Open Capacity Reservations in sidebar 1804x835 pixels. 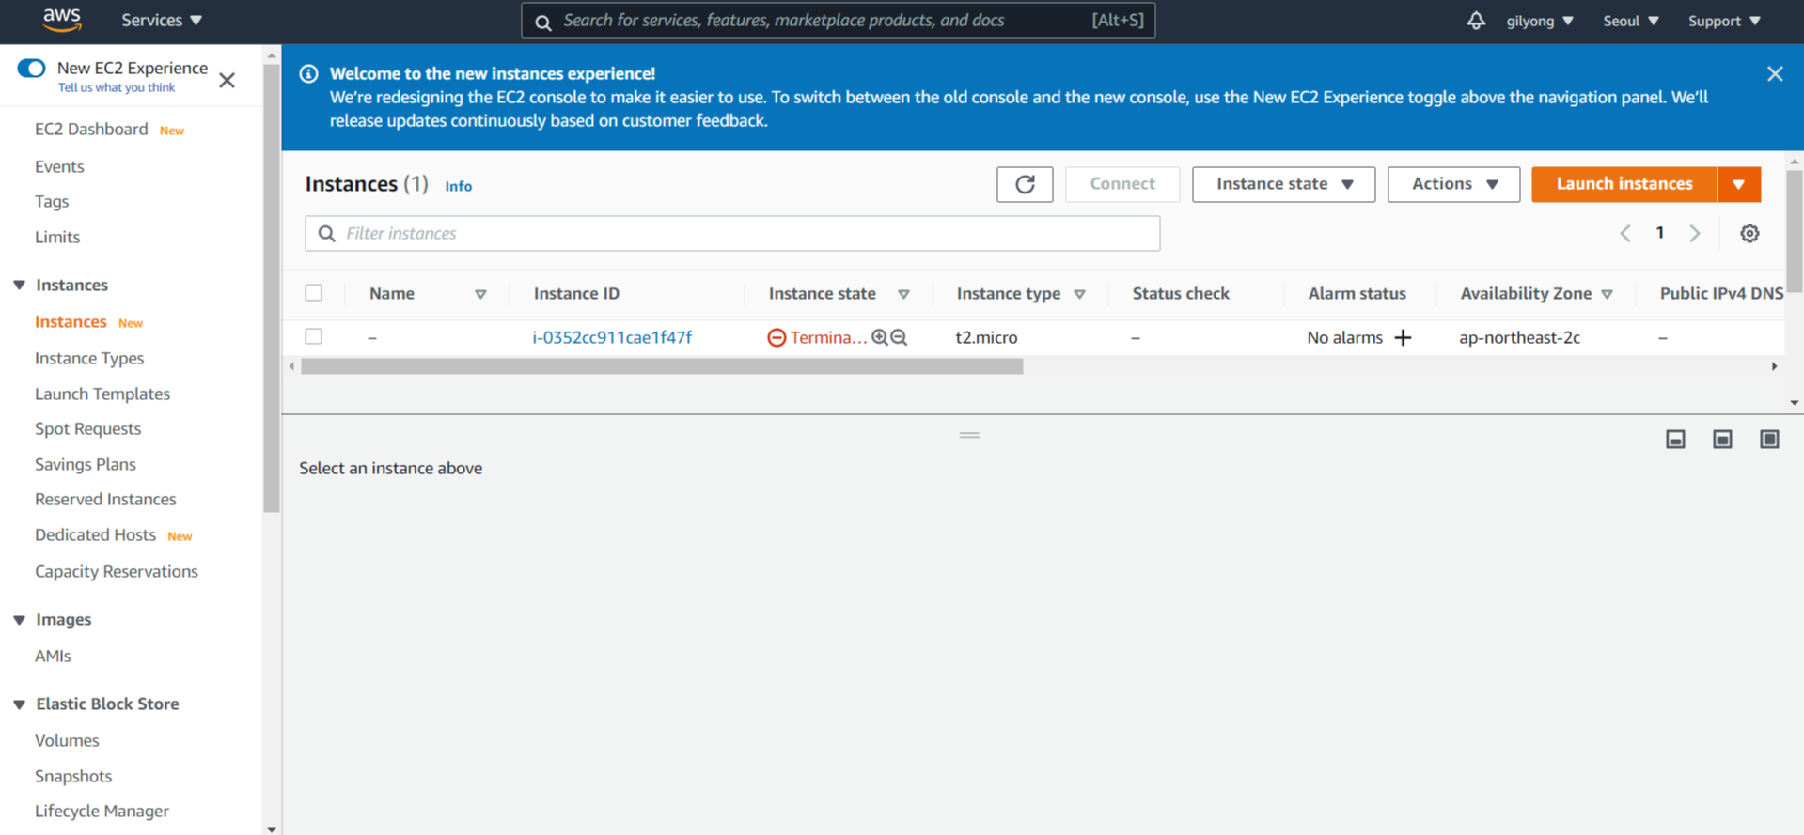(x=117, y=571)
